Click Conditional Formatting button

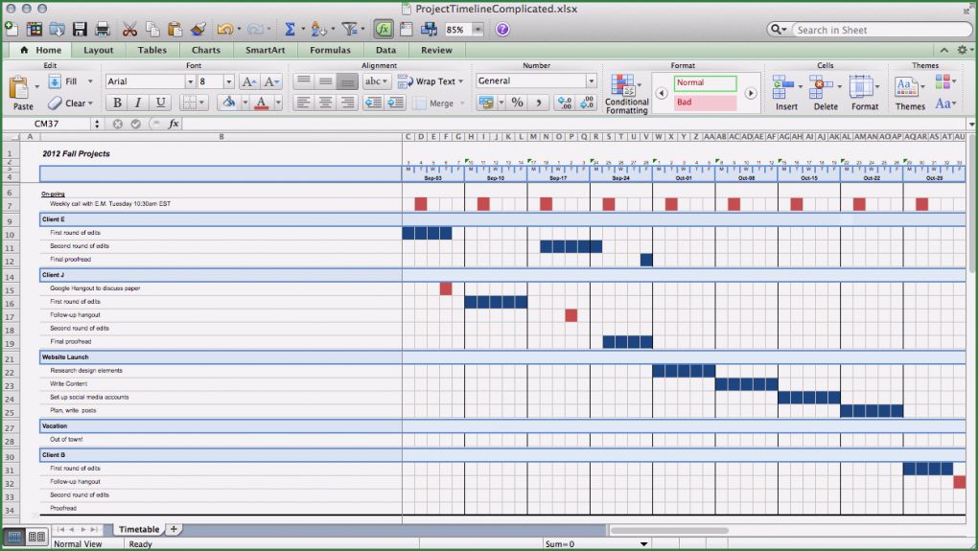point(627,94)
